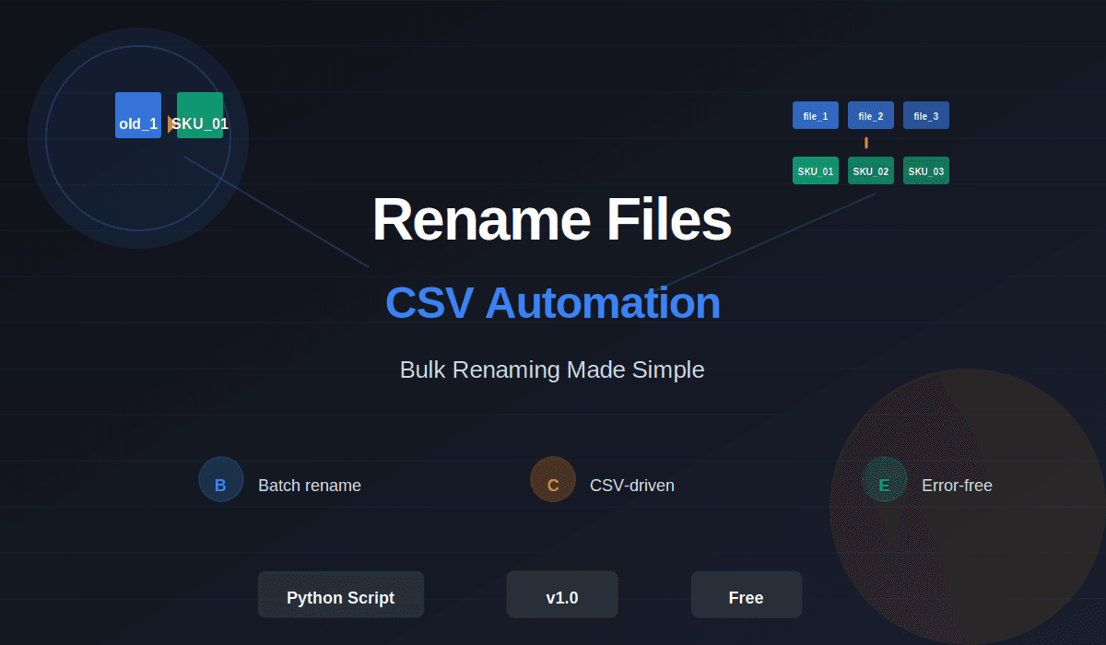Image resolution: width=1106 pixels, height=645 pixels.
Task: Click the file_1 tile
Action: tap(816, 115)
